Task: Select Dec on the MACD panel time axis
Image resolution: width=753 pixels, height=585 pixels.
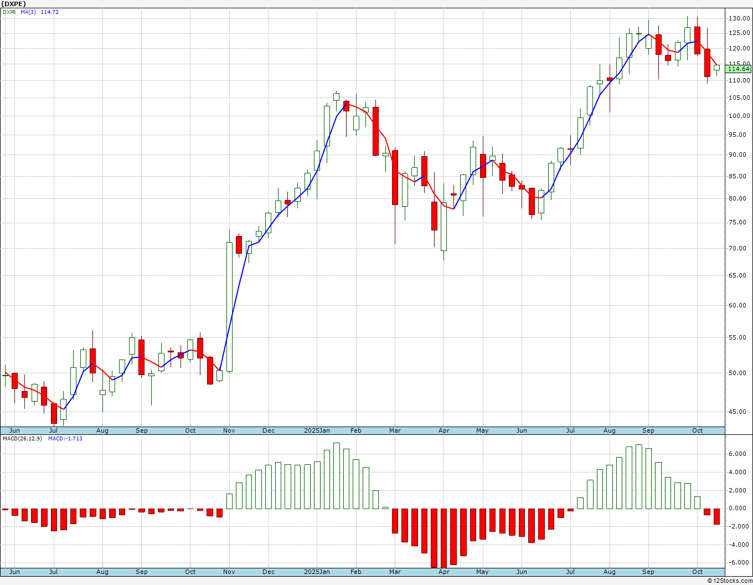Action: pyautogui.click(x=269, y=572)
